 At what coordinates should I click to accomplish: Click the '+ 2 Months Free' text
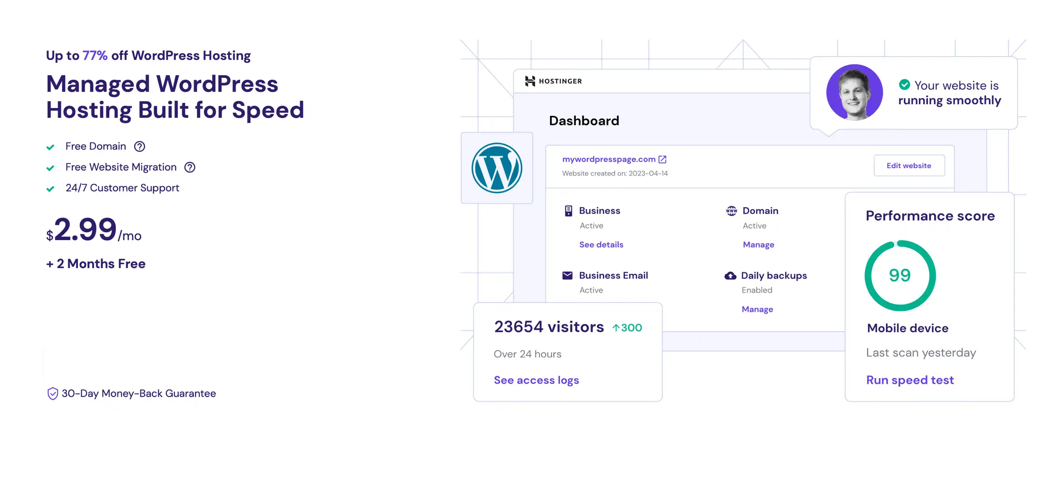(x=96, y=264)
